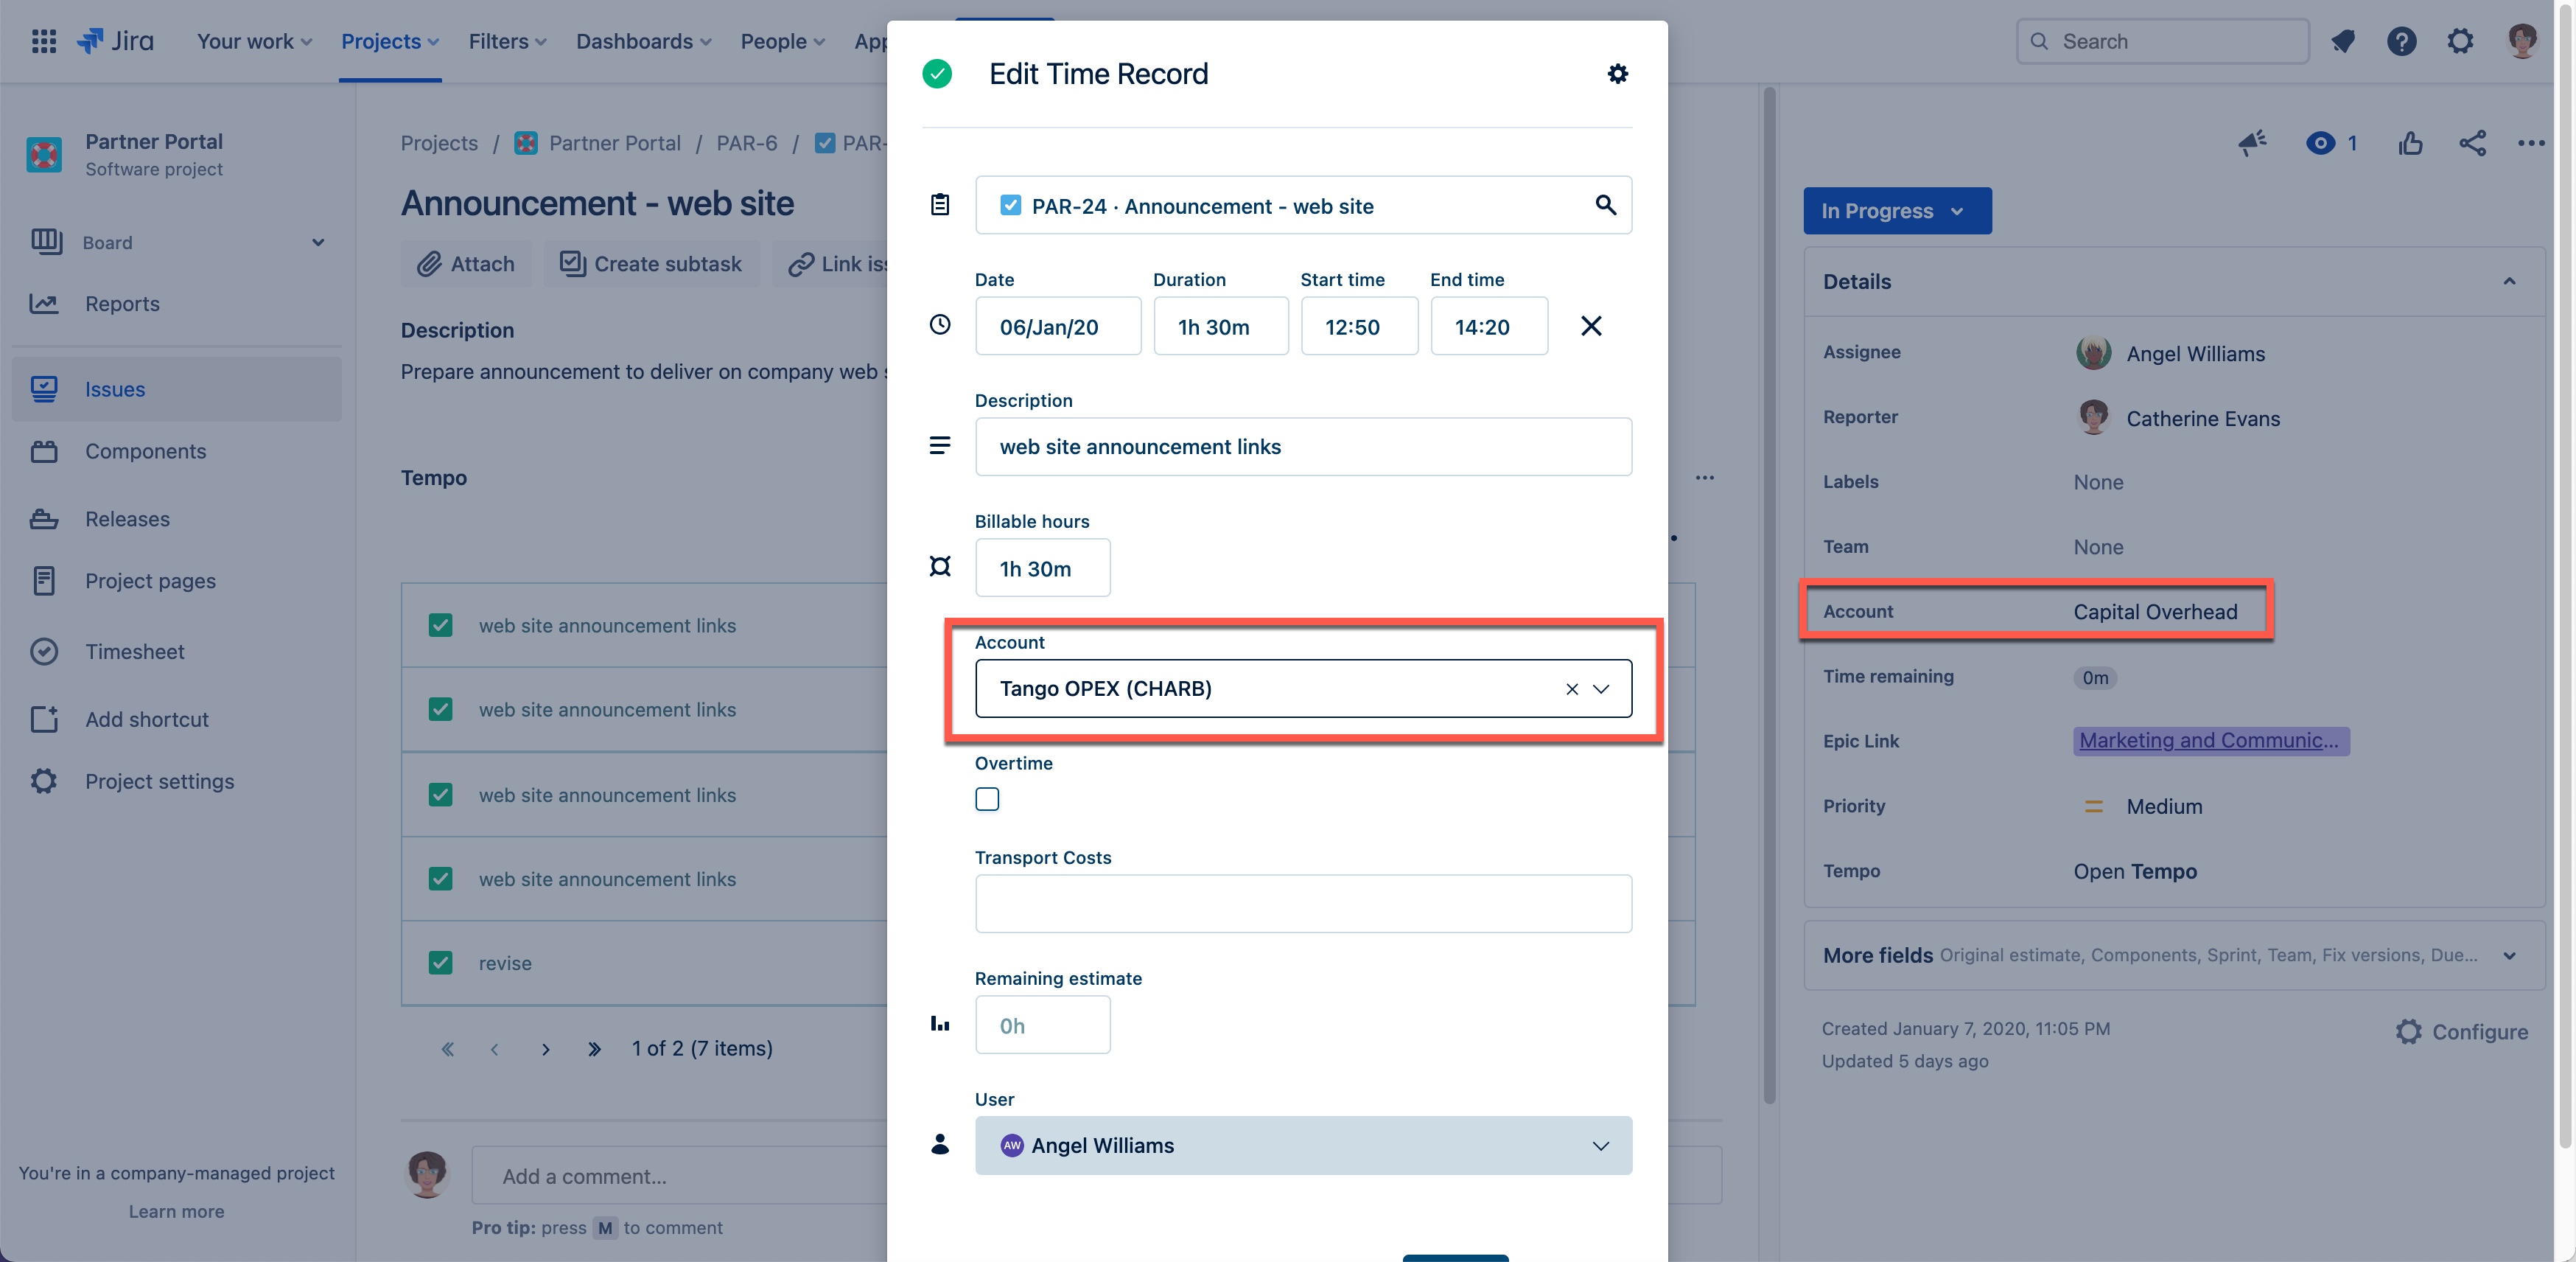Click the PAR-6 breadcrumb link
The width and height of the screenshot is (2576, 1262).
coord(747,143)
